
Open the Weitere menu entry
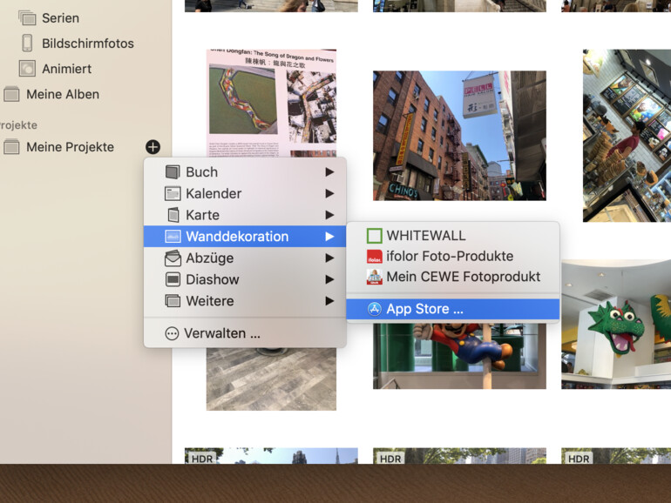click(x=245, y=301)
